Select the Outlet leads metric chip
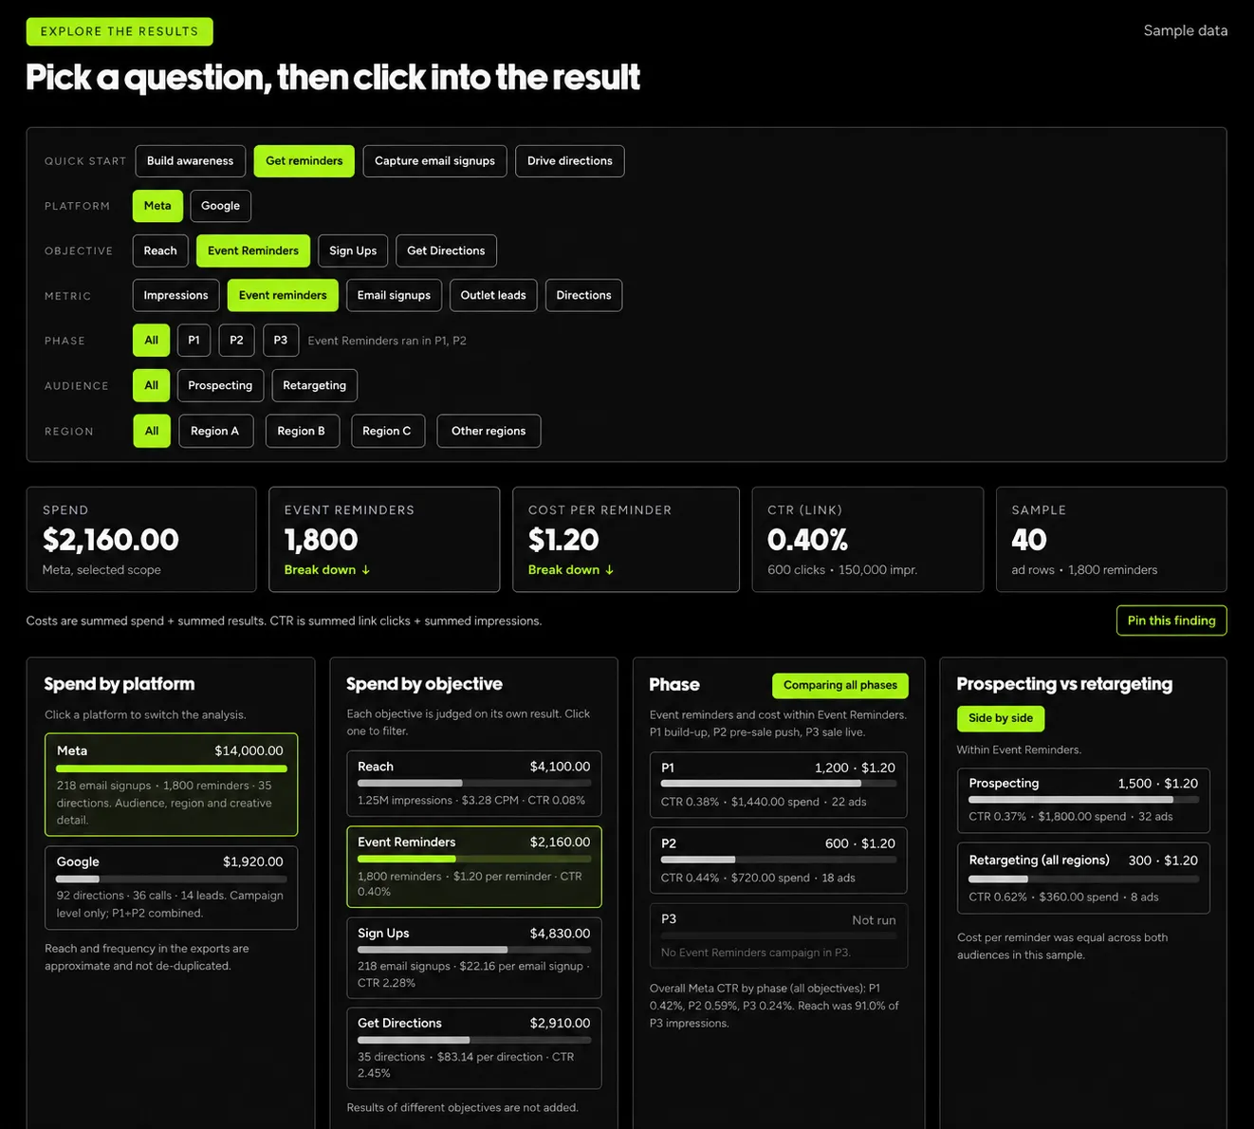Image resolution: width=1254 pixels, height=1129 pixels. point(493,295)
